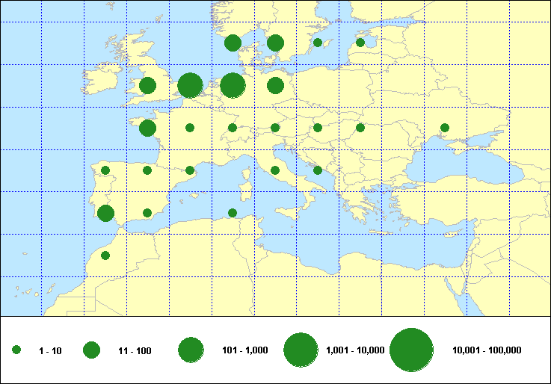The width and height of the screenshot is (551, 384).
Task: Click the "10,001 - 100,000" legend label
Action: click(x=487, y=350)
